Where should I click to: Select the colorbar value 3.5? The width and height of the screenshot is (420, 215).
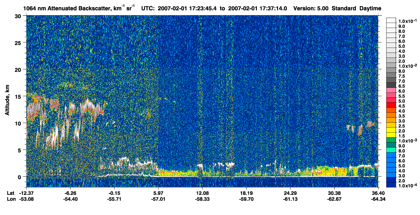pyautogui.click(x=402, y=116)
